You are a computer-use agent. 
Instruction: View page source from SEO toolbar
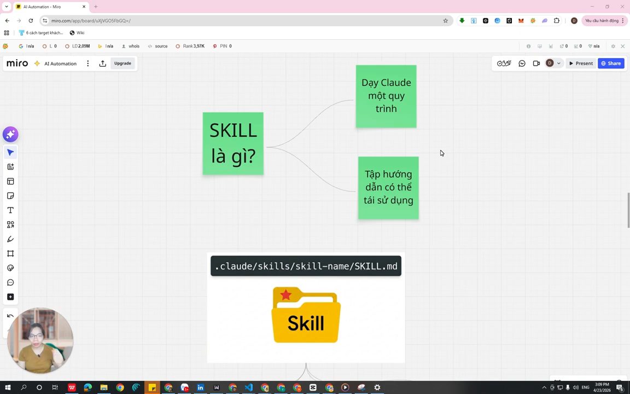click(157, 46)
